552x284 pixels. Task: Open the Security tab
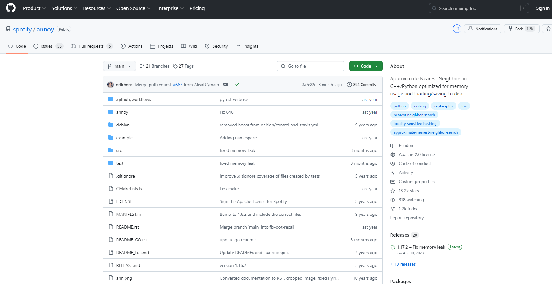(x=216, y=46)
